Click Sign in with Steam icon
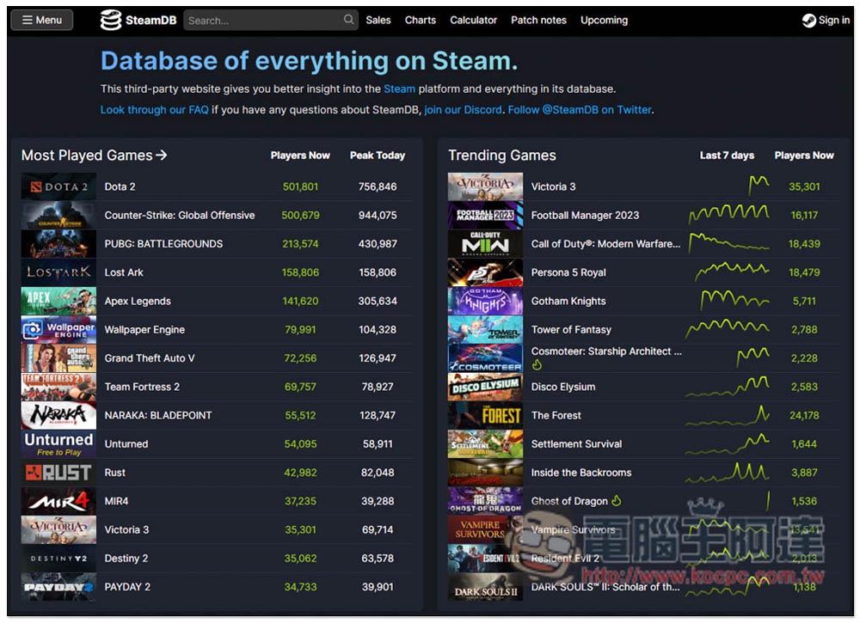860x623 pixels. (808, 21)
